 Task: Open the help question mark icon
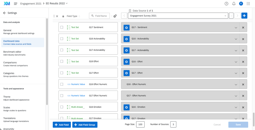pyautogui.click(x=226, y=4)
